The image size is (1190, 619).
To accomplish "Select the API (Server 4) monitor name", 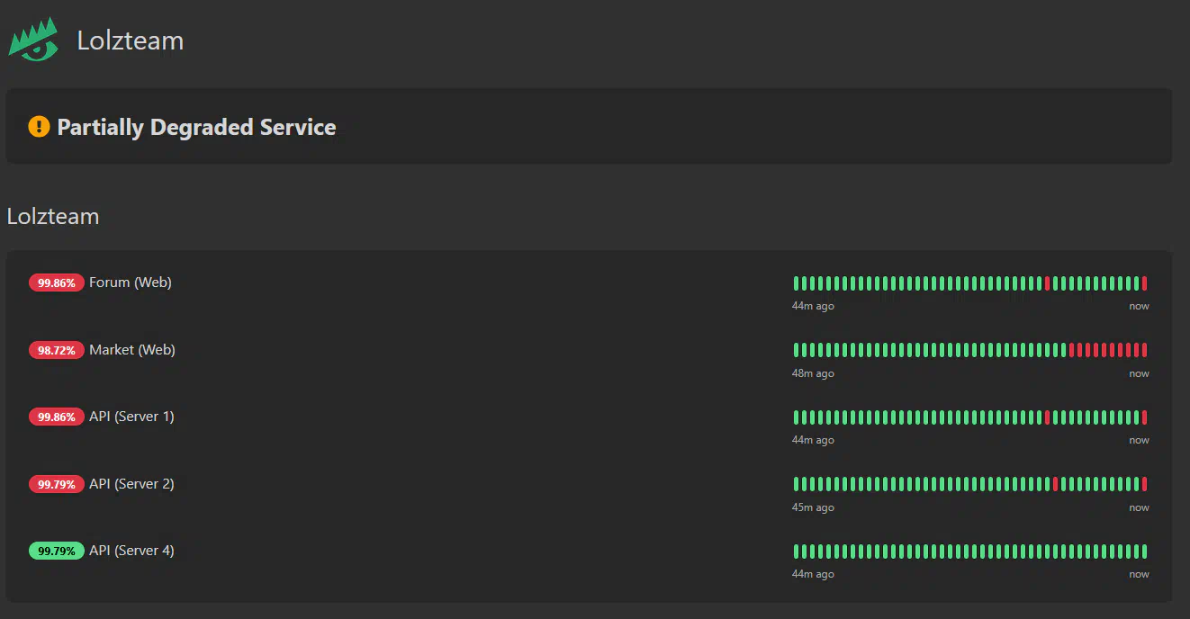I will tap(131, 550).
